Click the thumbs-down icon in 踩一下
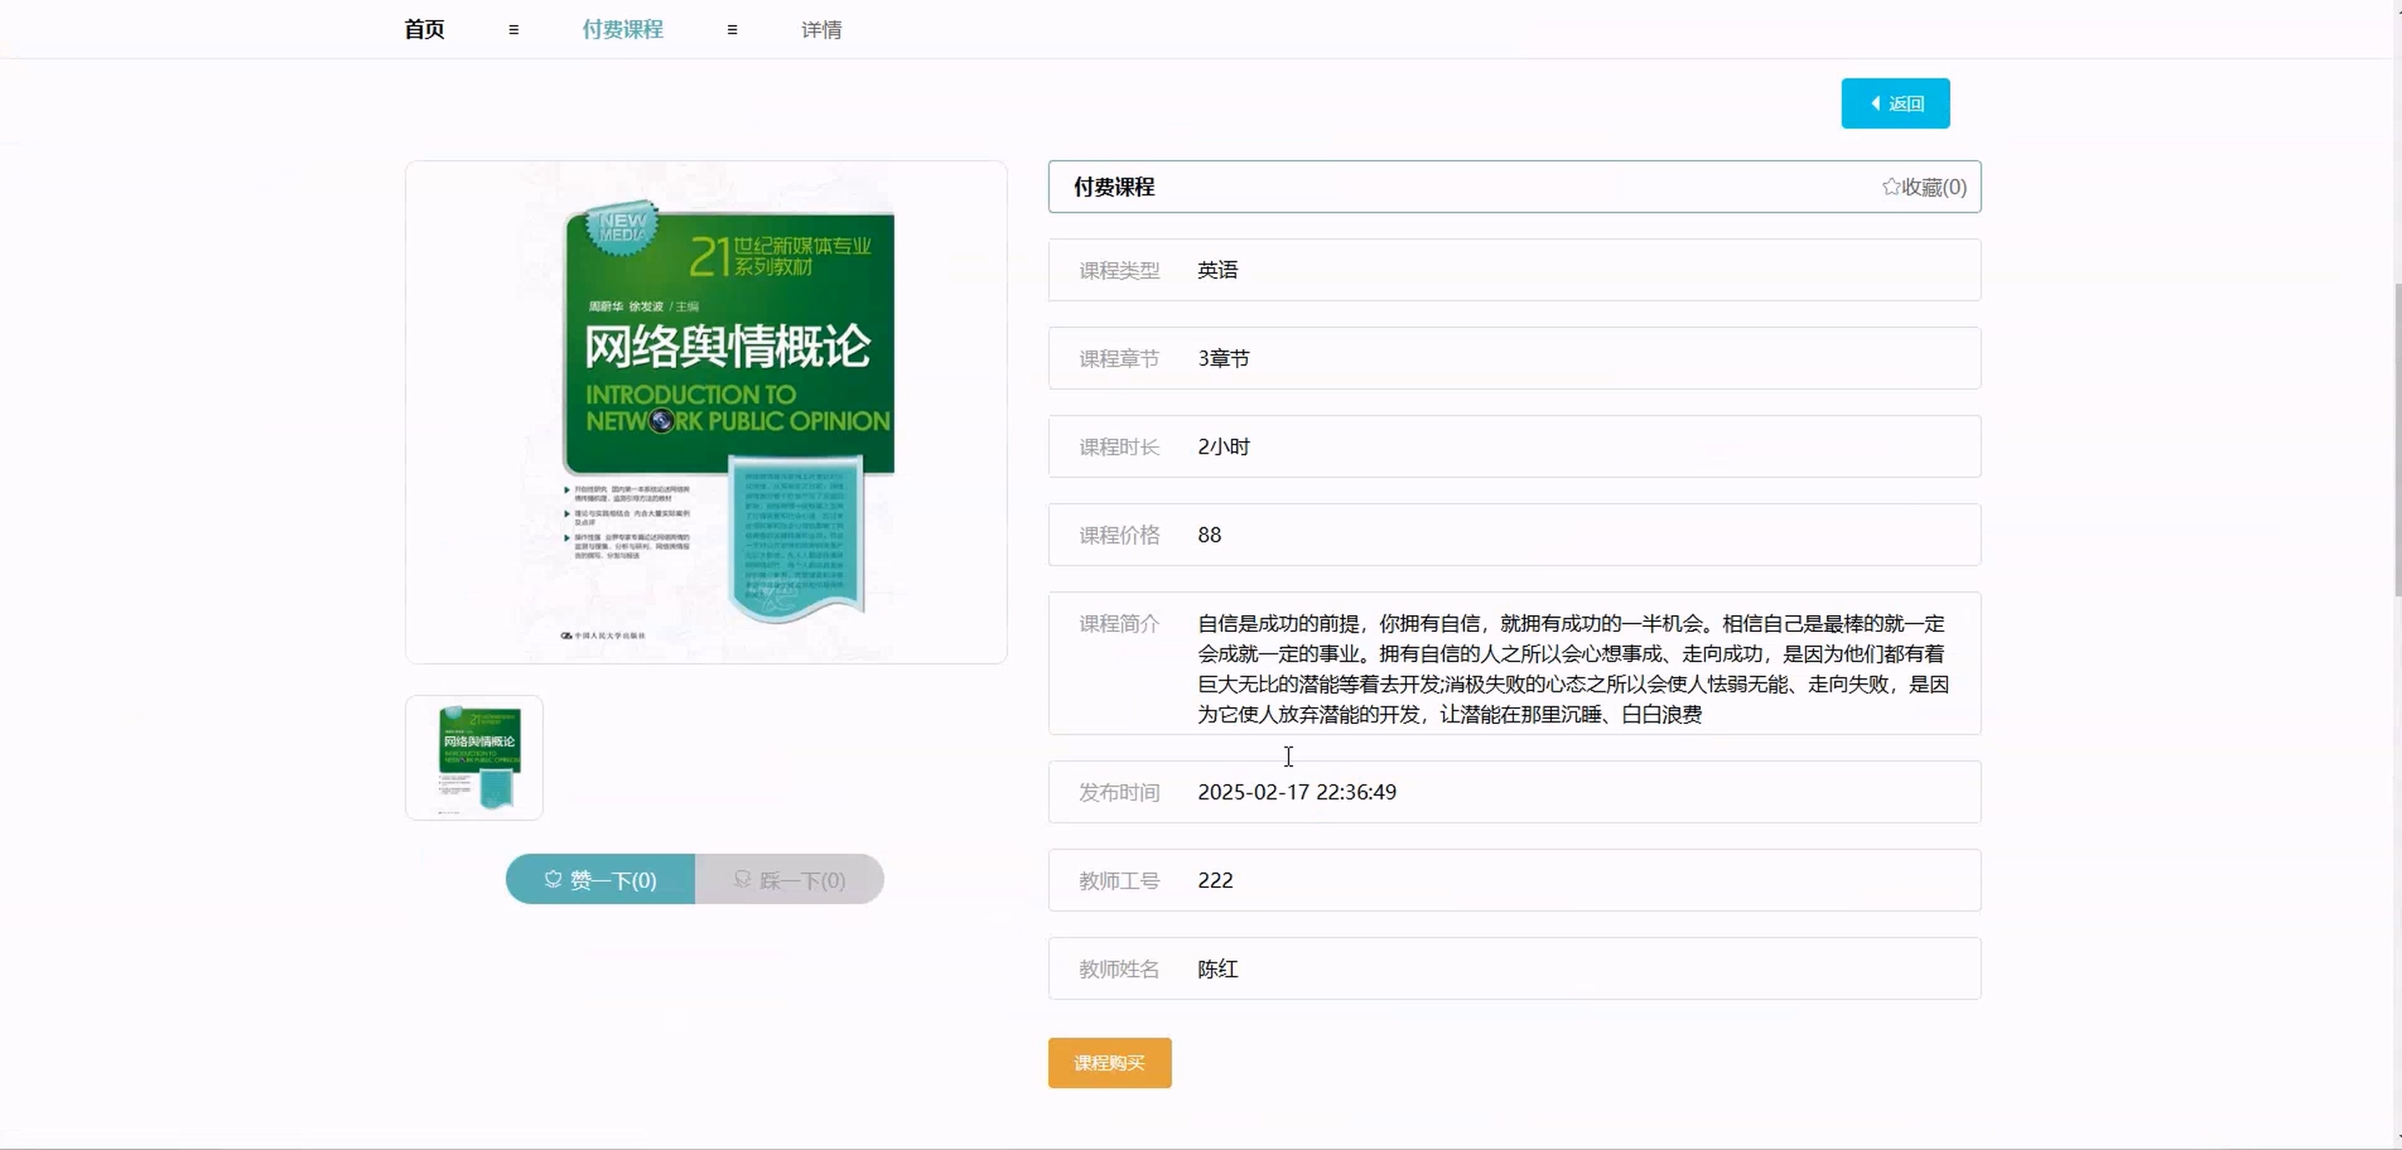The width and height of the screenshot is (2402, 1150). (742, 879)
